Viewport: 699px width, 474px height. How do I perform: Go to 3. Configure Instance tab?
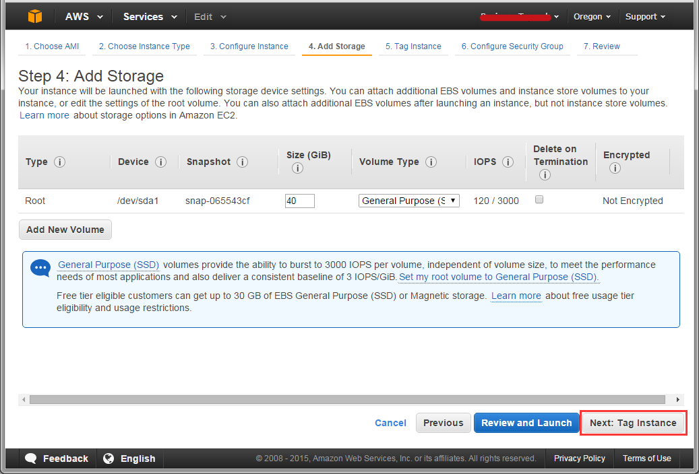[x=249, y=46]
